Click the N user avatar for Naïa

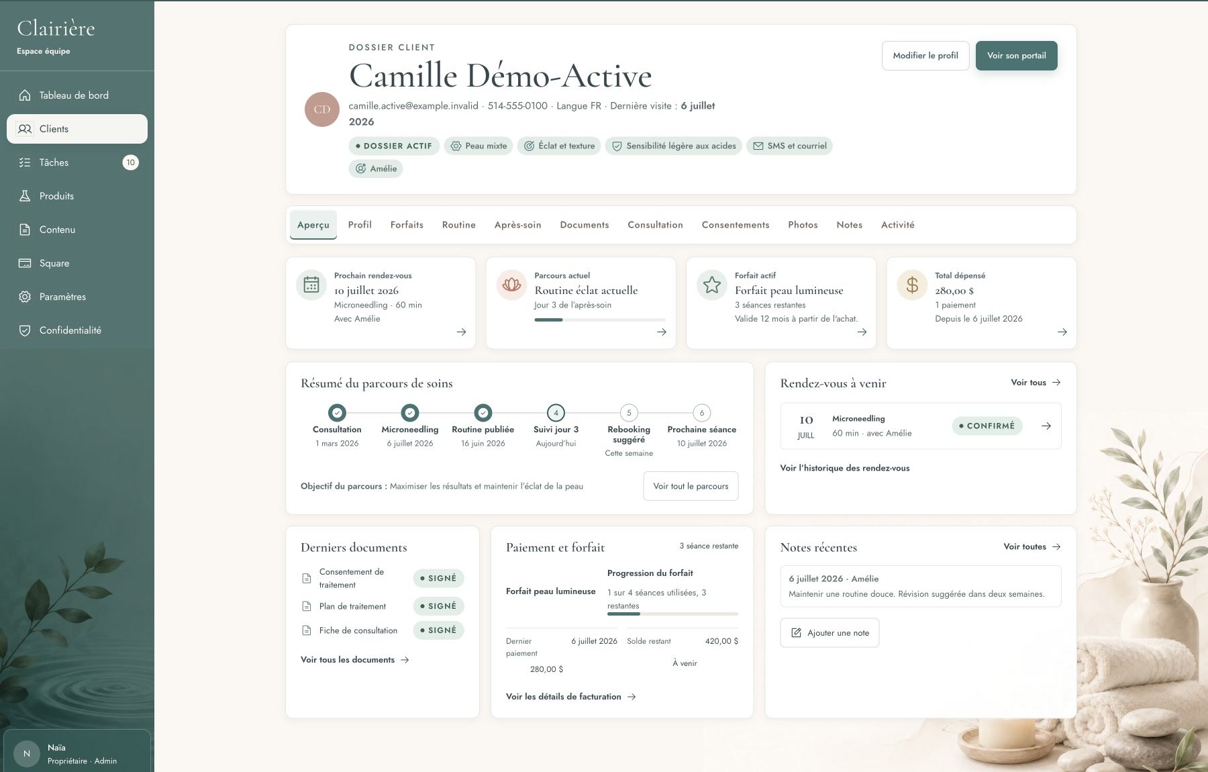coord(27,754)
